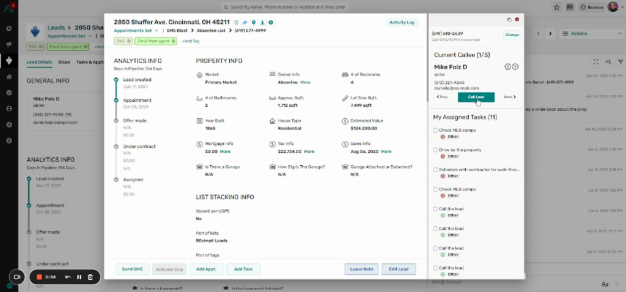Go to next lead arrow near Actions
Viewport: 626px width, 292px height.
point(550,34)
